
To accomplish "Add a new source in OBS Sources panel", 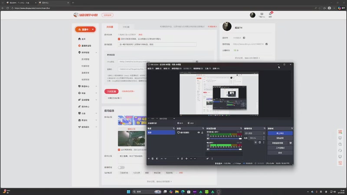I will pyautogui.click(x=178, y=159).
